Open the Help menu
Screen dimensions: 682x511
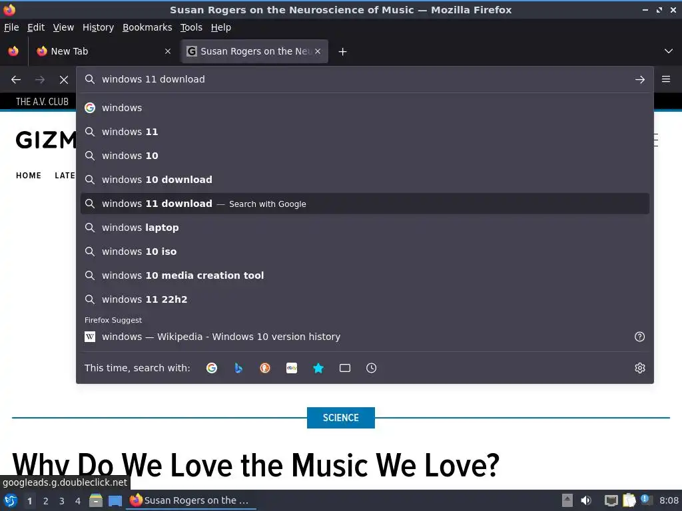click(221, 27)
